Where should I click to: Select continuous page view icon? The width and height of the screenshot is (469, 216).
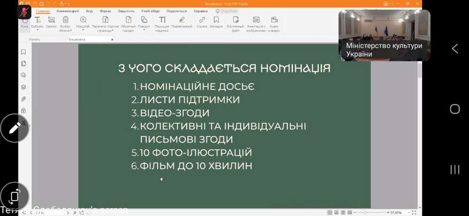point(336,213)
